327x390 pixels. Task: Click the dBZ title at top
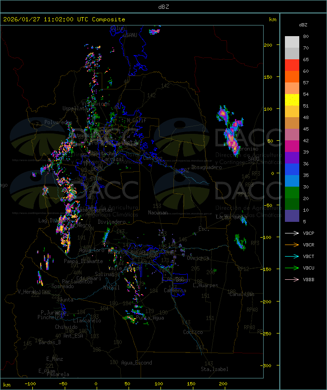tap(163, 6)
